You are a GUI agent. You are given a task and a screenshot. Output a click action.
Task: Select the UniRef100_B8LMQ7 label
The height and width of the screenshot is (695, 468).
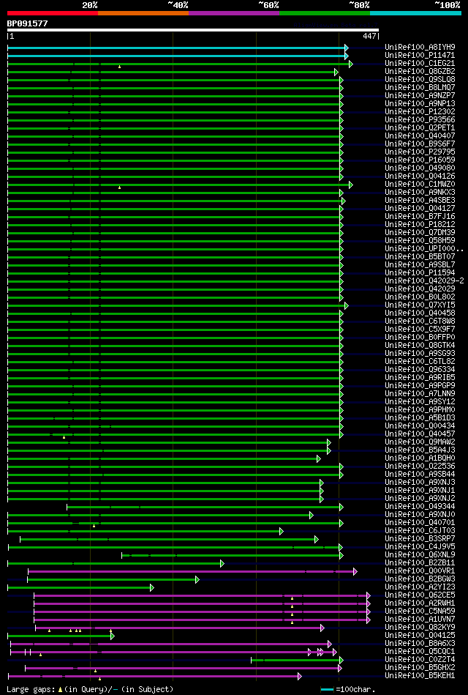(420, 88)
